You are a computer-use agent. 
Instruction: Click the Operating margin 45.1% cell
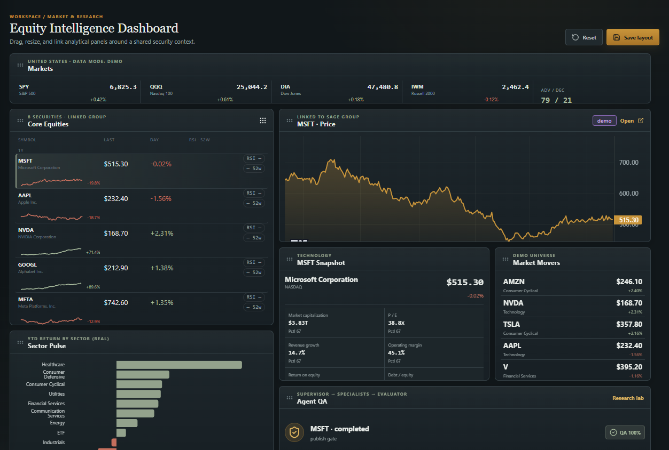coord(434,352)
